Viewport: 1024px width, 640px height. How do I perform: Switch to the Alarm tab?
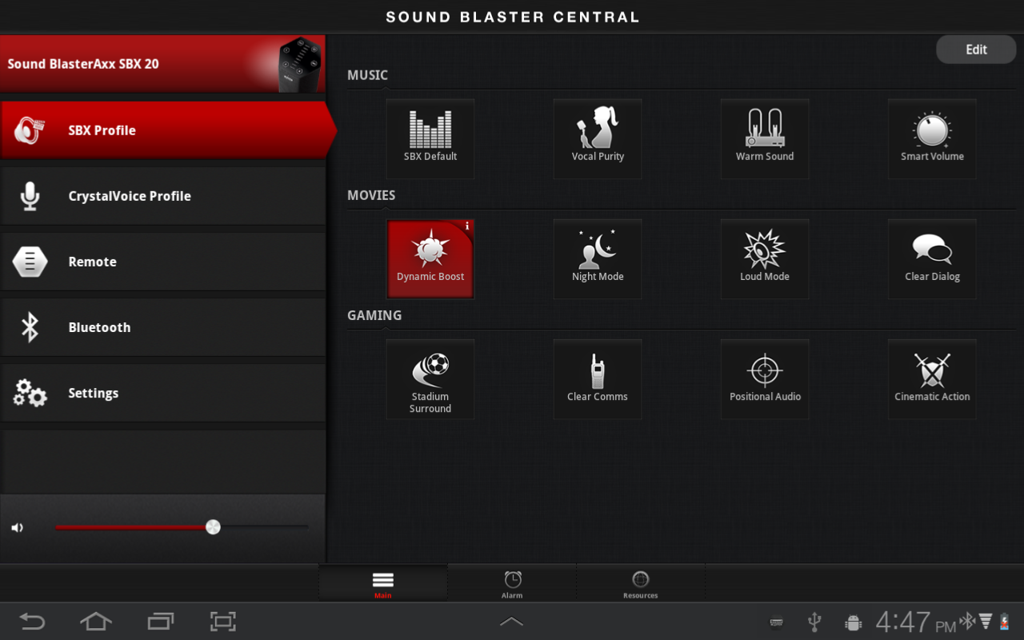(x=512, y=583)
